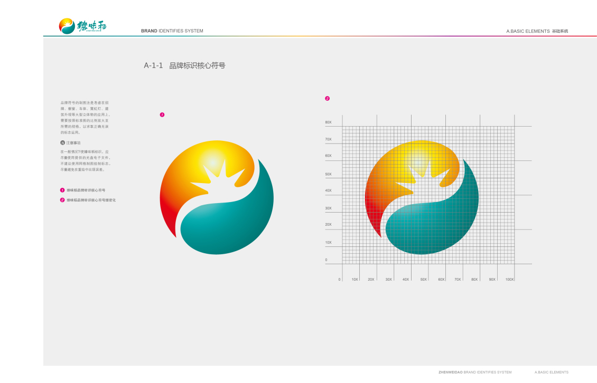Viewport: 597px width, 383px height.
Task: Click the "60X" label on the vertical axis
Action: pos(328,156)
